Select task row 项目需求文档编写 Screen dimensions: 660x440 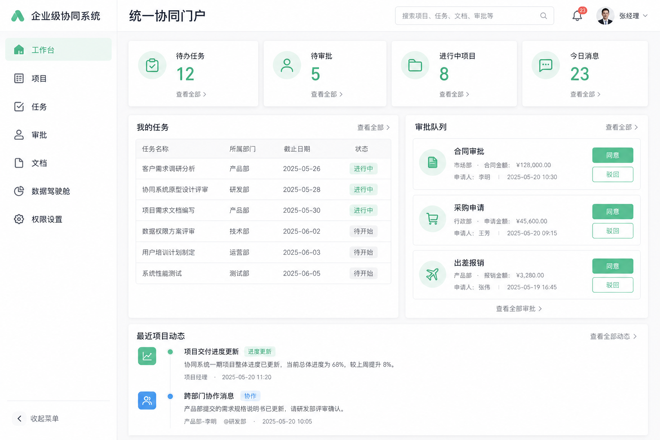263,211
